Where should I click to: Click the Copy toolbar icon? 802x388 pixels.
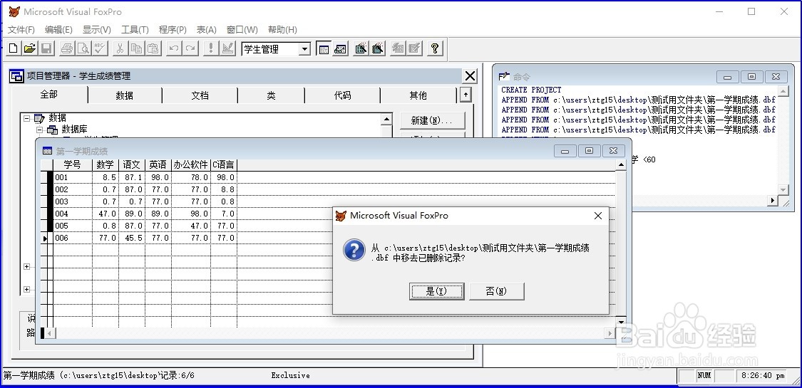pos(136,49)
